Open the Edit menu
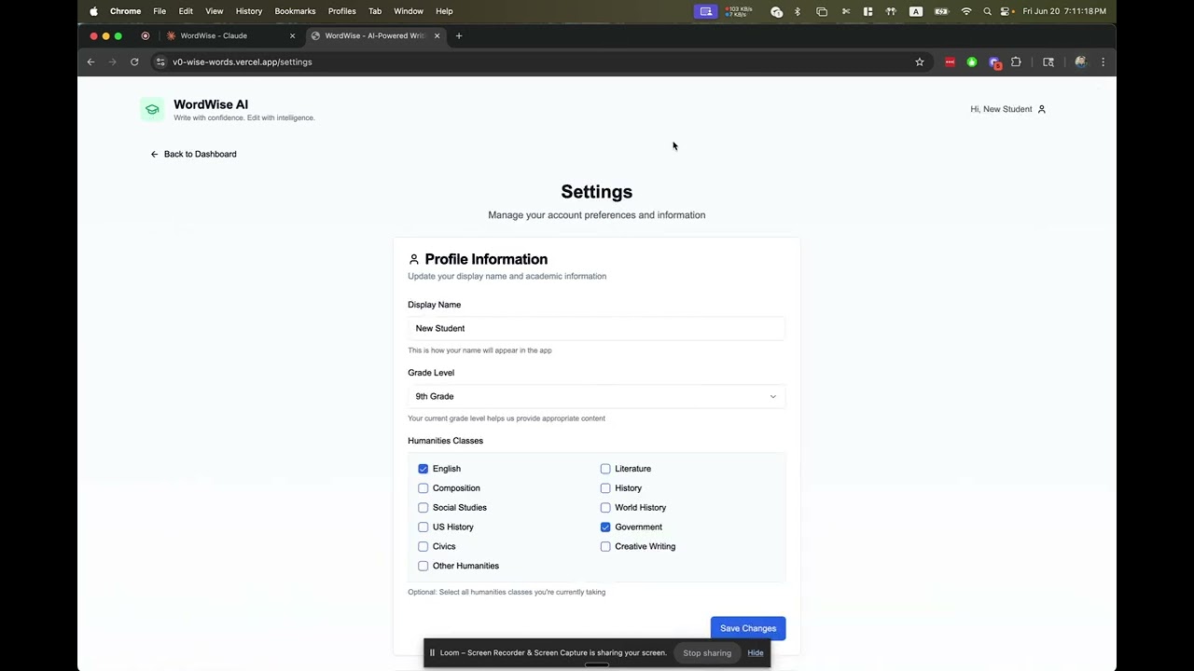This screenshot has width=1194, height=671. tap(186, 11)
